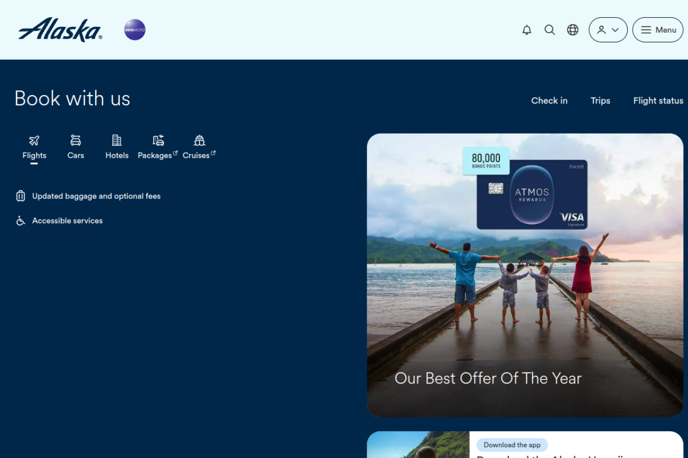Viewport: 688px width, 458px height.
Task: Select the Flights booking tab
Action: tap(34, 148)
